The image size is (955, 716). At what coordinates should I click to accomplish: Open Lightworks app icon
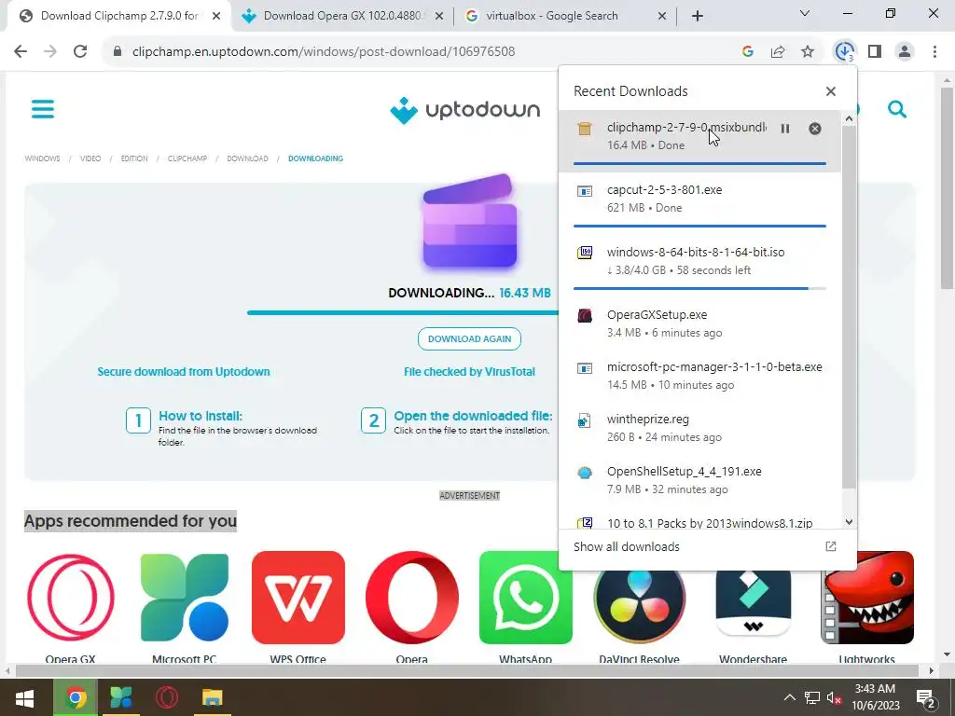point(867,598)
